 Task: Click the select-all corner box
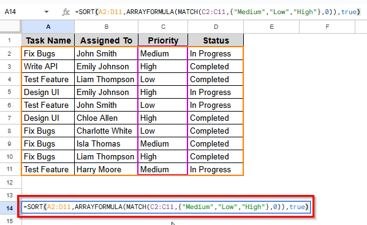(x=11, y=26)
